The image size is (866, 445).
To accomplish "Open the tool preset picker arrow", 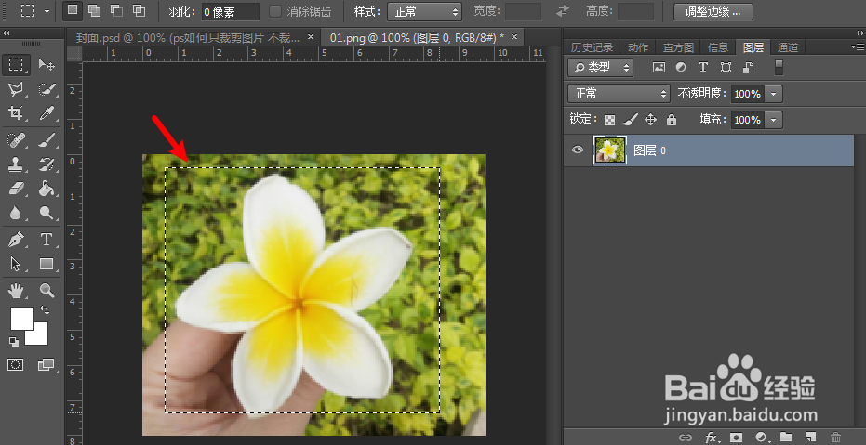I will coord(47,11).
